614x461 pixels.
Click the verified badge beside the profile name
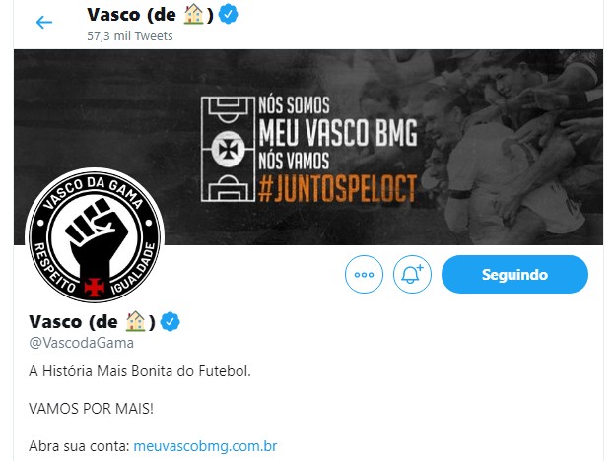(x=170, y=322)
